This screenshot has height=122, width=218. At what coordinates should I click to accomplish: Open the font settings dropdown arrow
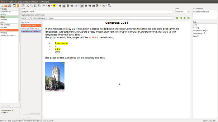tap(46, 6)
